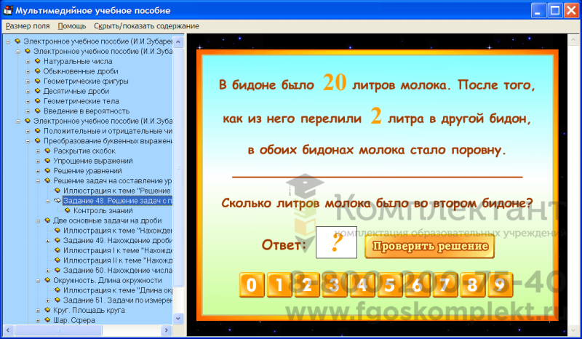The height and width of the screenshot is (339, 582).
Task: Expand the Решение уравнений node
Action: click(x=38, y=171)
